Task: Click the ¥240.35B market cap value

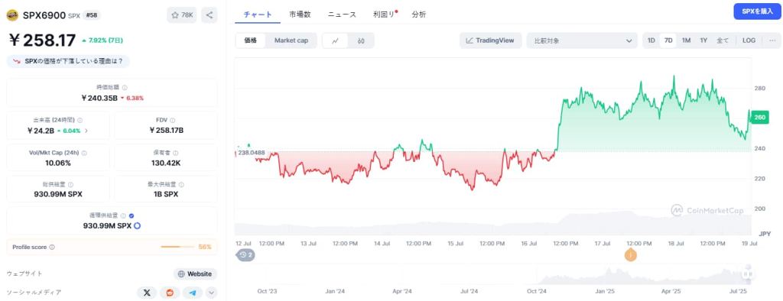Action: click(99, 98)
